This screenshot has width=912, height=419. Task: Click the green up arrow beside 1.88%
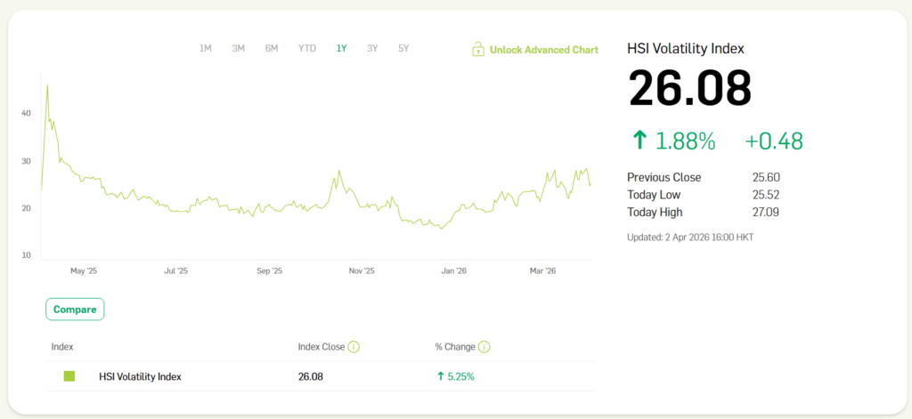click(x=639, y=141)
